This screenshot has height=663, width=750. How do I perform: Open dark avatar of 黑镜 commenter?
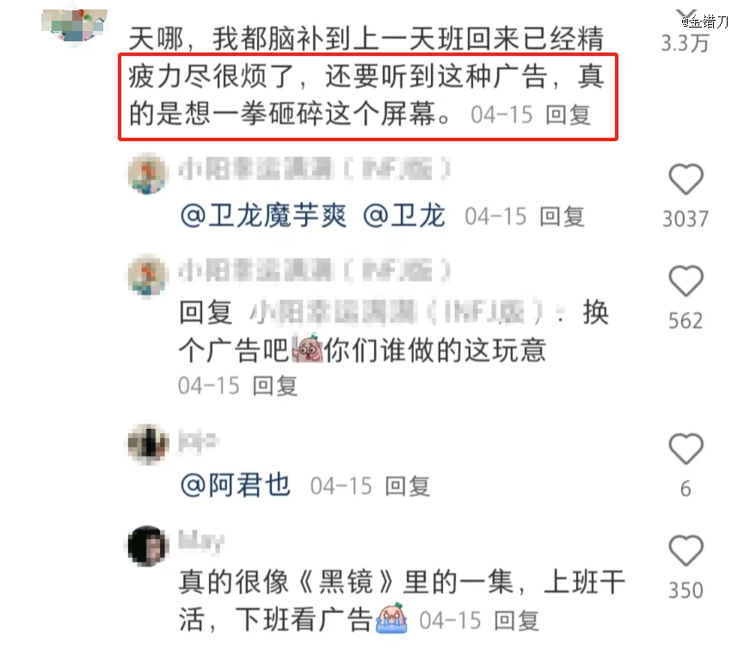148,545
